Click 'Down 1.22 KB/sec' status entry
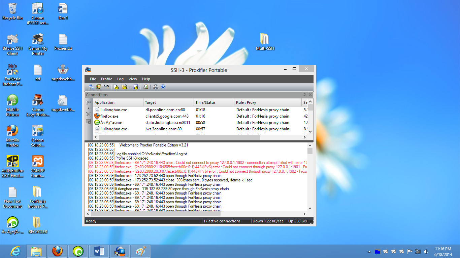The width and height of the screenshot is (460, 258). coord(268,221)
